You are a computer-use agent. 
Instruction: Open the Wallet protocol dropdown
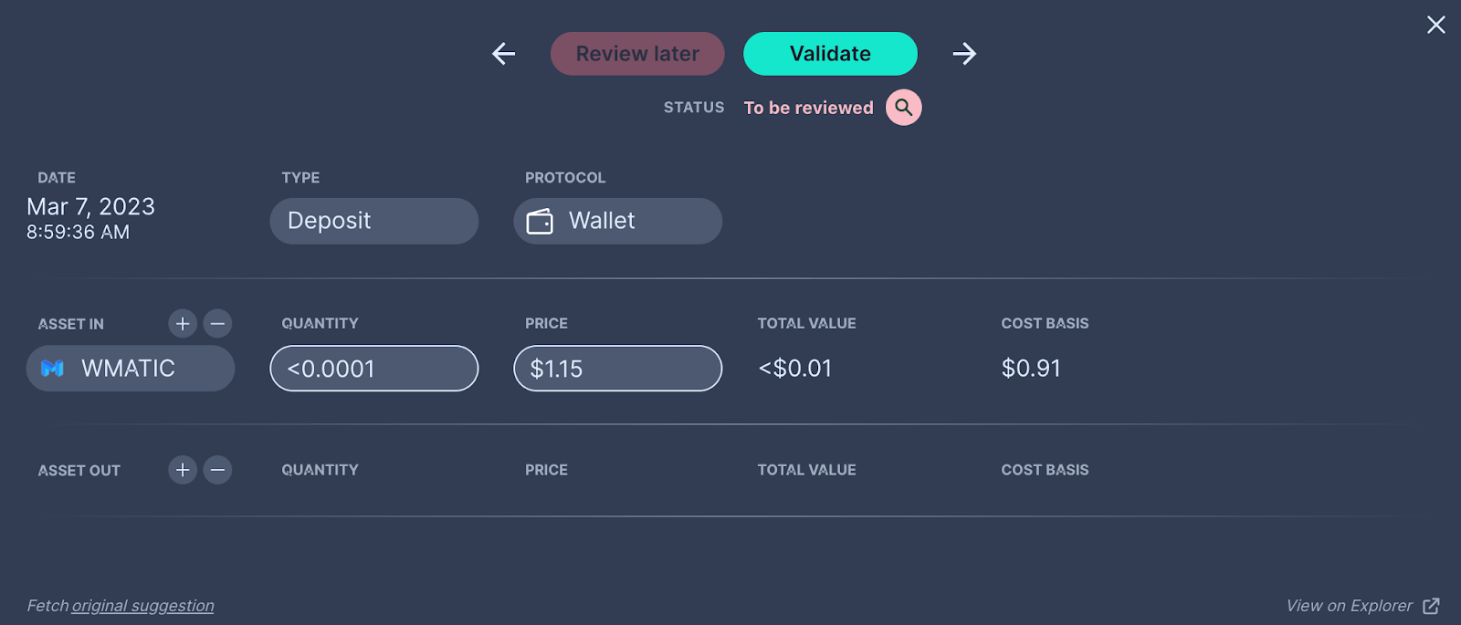pyautogui.click(x=618, y=221)
